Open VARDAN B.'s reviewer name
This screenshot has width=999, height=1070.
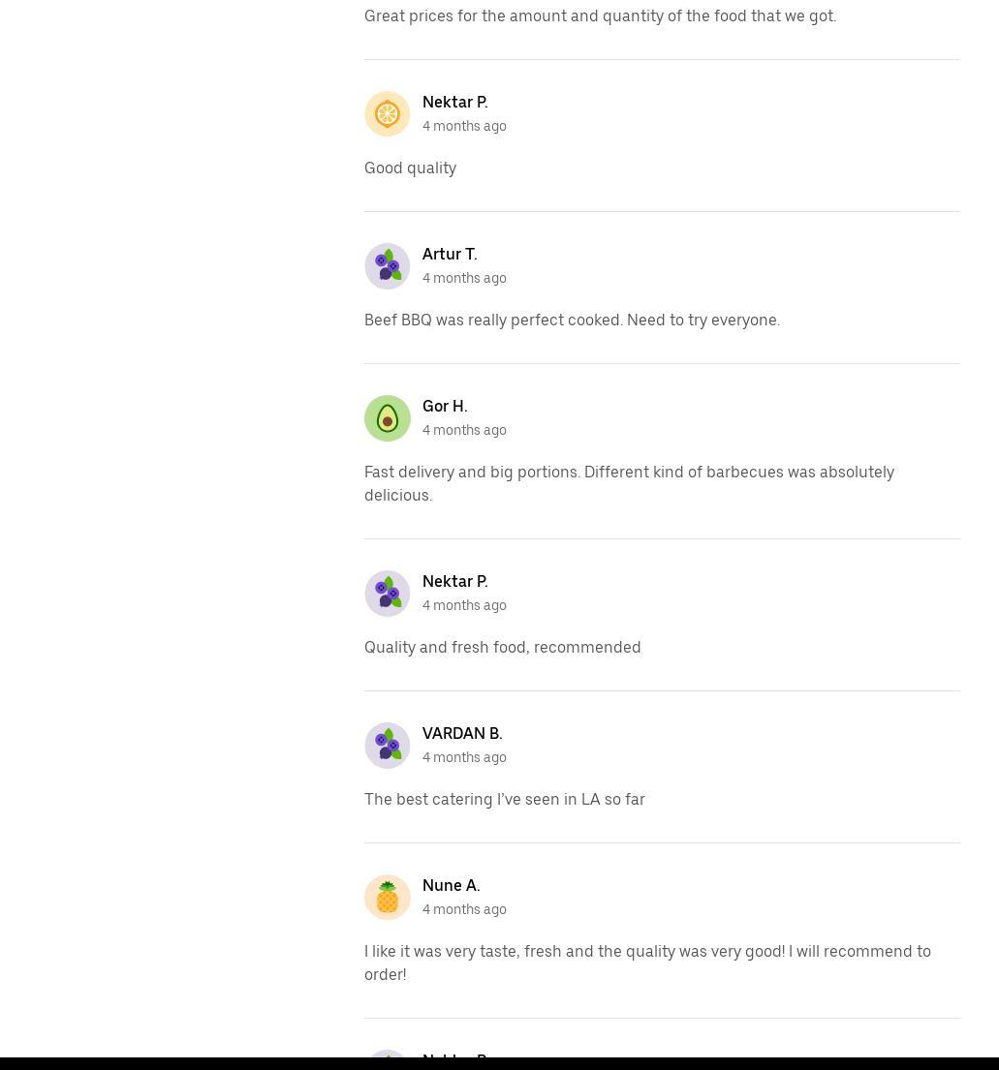coord(462,733)
